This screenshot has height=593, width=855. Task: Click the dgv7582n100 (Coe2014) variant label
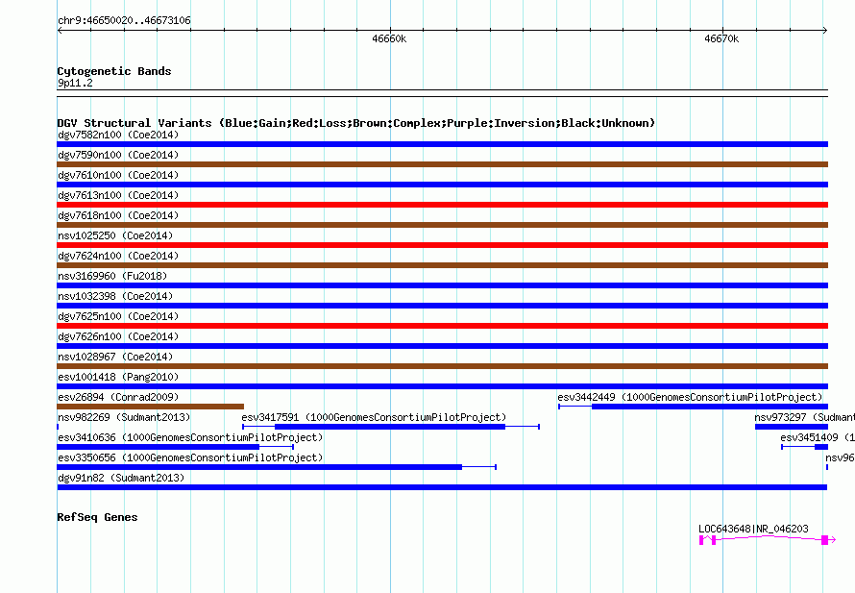tap(118, 135)
